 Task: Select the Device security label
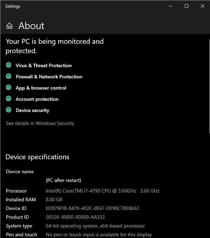(33, 110)
